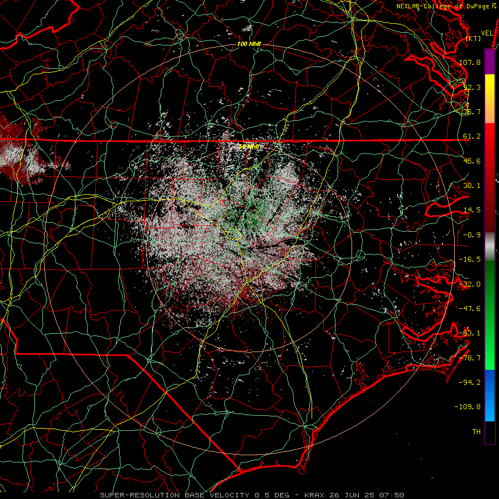
Task: Click the 76.7 legend value
Action: pos(472,111)
